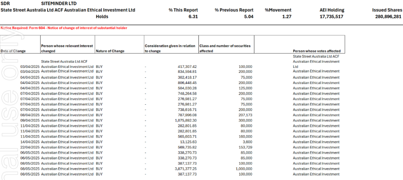Select the % Previous Report header

tap(233, 10)
